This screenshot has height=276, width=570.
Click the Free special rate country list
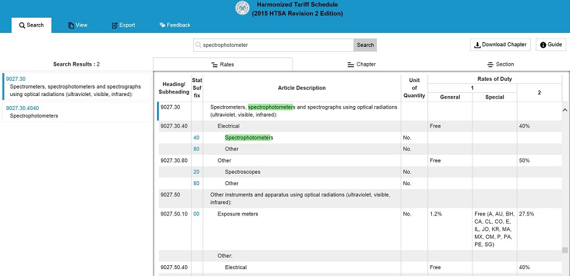(x=495, y=229)
